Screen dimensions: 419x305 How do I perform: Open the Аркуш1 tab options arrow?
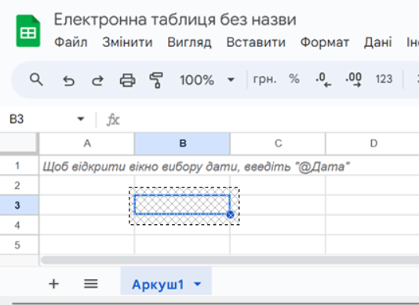pos(198,284)
